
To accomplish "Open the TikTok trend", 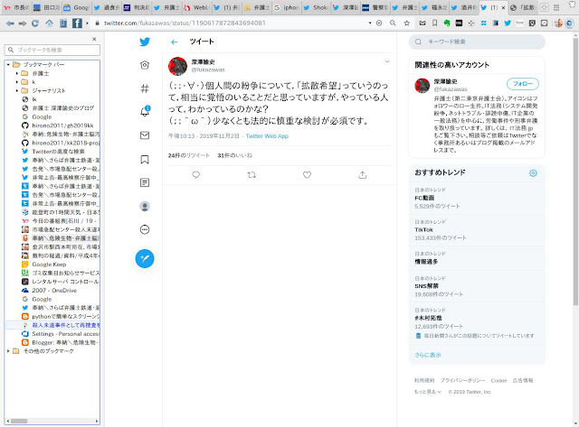I will [477, 230].
